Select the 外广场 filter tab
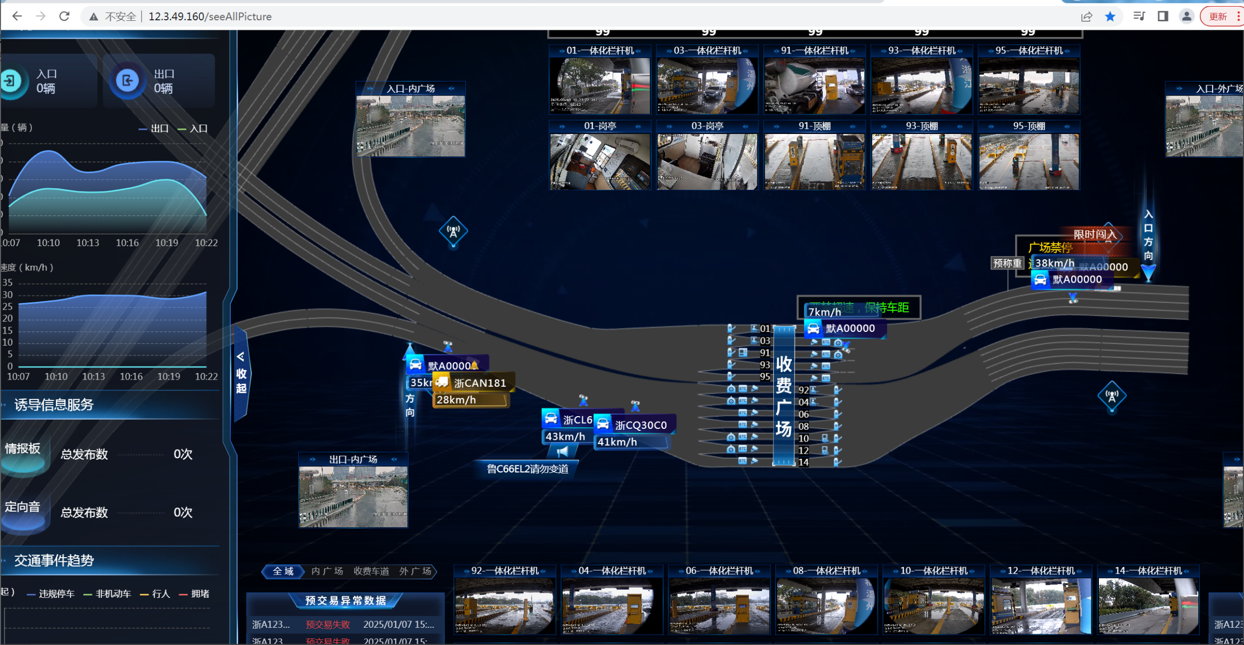Screen dimensions: 1244x645 point(414,571)
